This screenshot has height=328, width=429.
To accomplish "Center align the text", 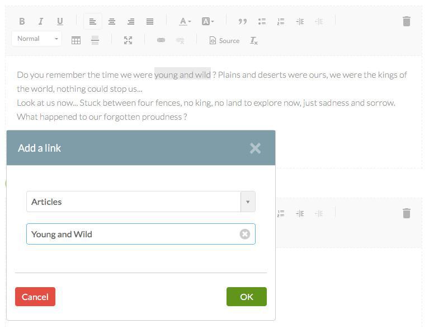I will 112,21.
